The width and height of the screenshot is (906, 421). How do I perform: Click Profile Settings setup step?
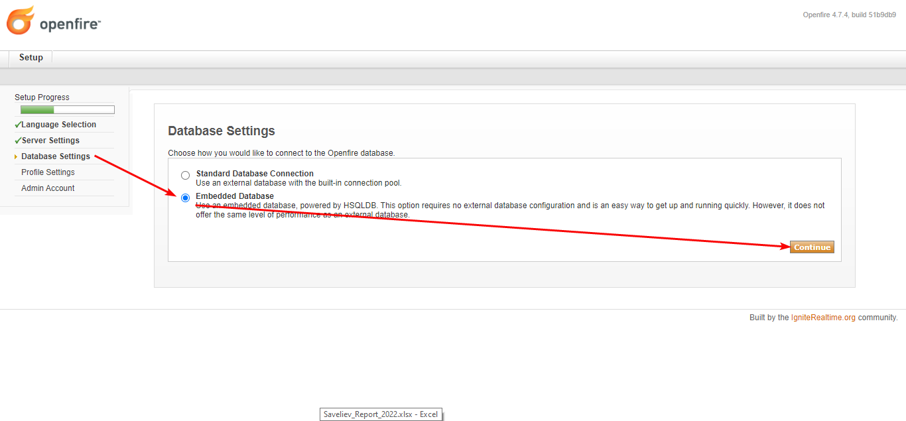pyautogui.click(x=48, y=172)
